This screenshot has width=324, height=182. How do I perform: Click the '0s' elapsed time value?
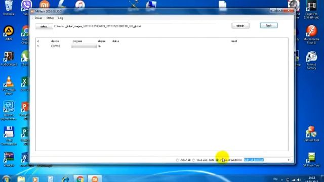click(99, 46)
